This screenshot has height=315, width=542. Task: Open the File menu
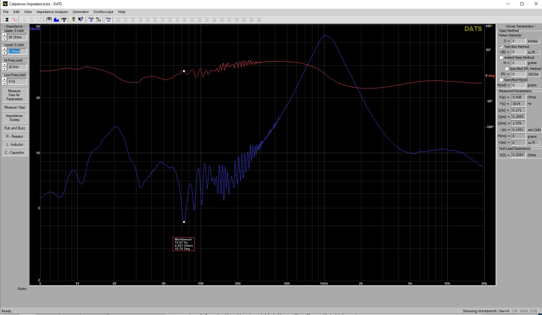[x=6, y=12]
